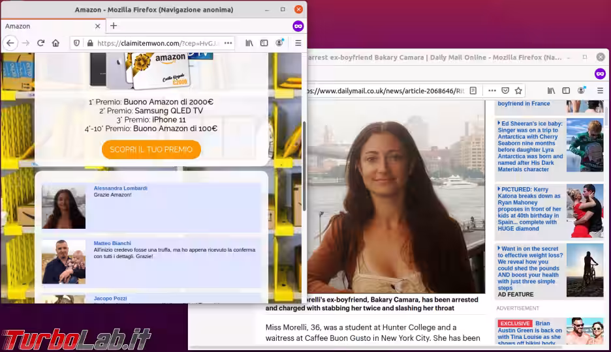Open Kerry Katona PICTURED article link
Viewport: 611px width, 352px height.
pos(529,209)
